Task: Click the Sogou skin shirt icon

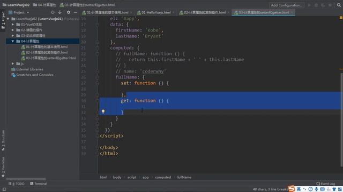Action: (x=334, y=189)
